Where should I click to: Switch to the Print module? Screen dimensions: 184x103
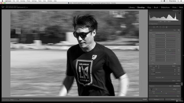(x=174, y=7)
